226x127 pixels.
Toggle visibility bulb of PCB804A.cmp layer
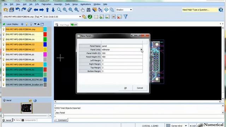point(4,29)
